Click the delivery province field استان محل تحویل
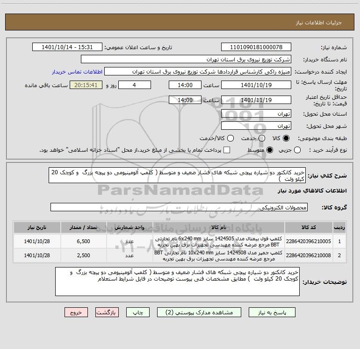360x349 pixels. (x=256, y=114)
